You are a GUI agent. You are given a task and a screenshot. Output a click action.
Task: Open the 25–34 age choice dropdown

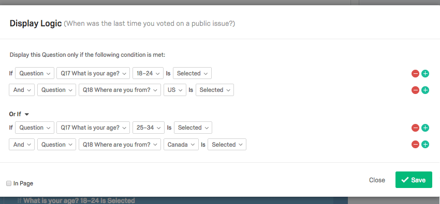point(149,128)
